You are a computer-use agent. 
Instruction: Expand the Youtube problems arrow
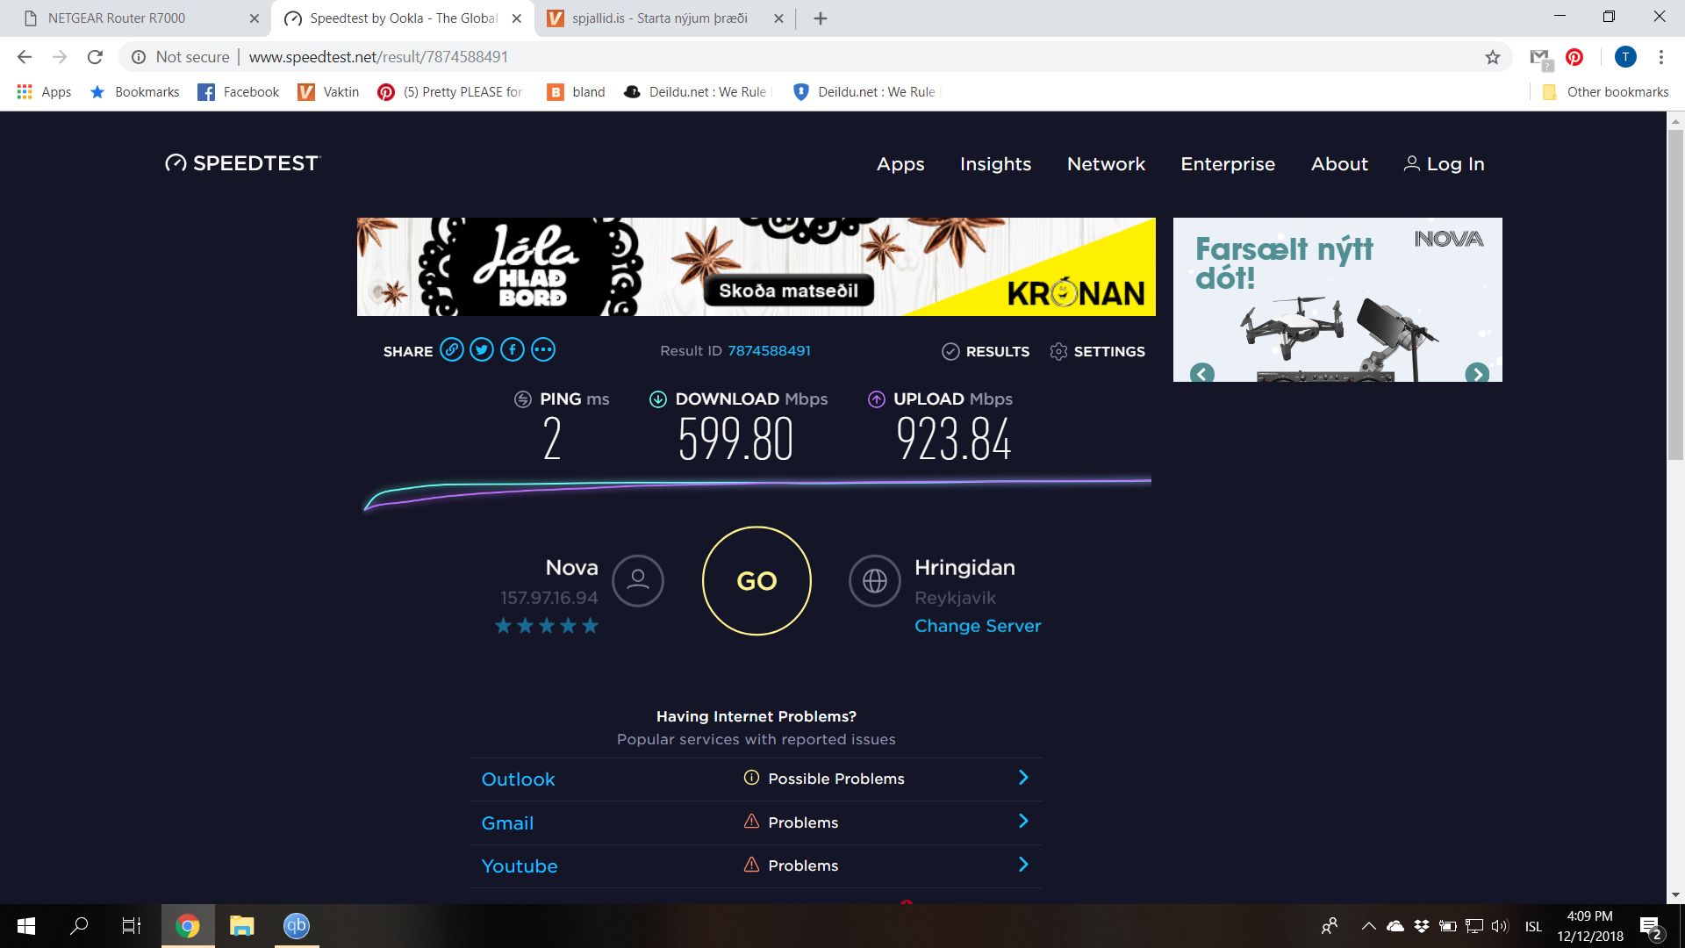(1022, 865)
